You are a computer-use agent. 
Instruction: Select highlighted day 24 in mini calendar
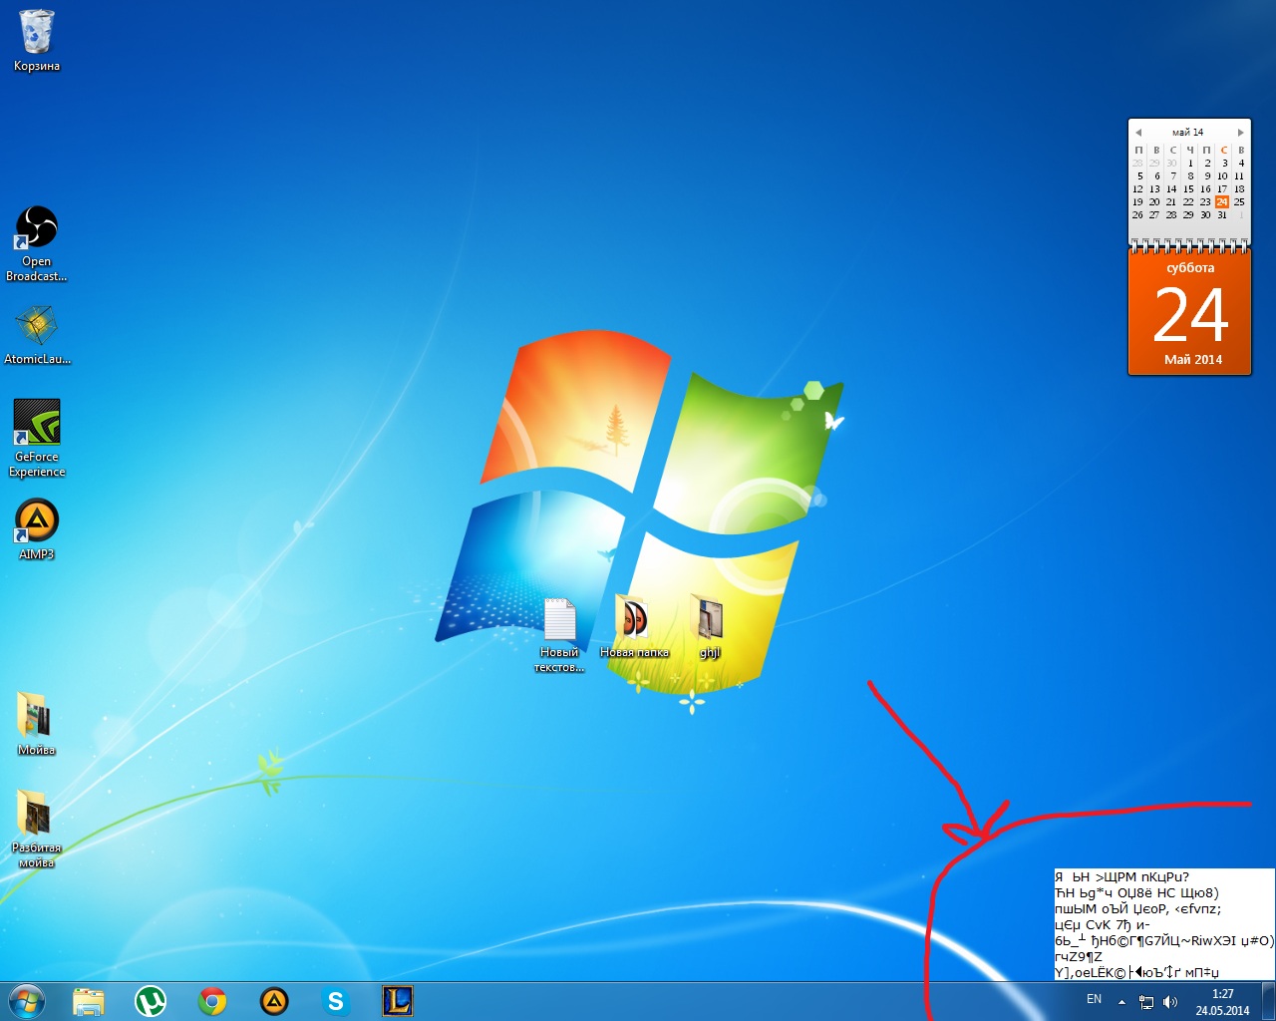(x=1222, y=201)
